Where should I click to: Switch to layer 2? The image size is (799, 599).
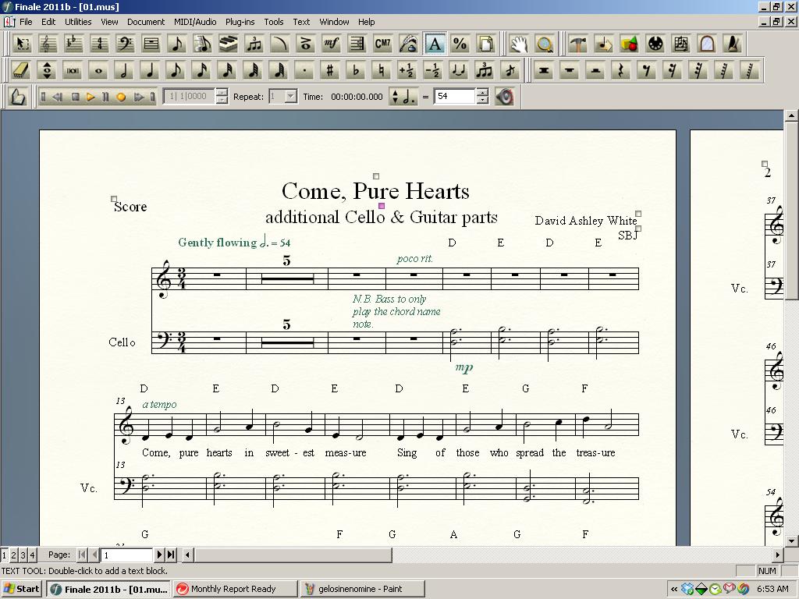14,555
